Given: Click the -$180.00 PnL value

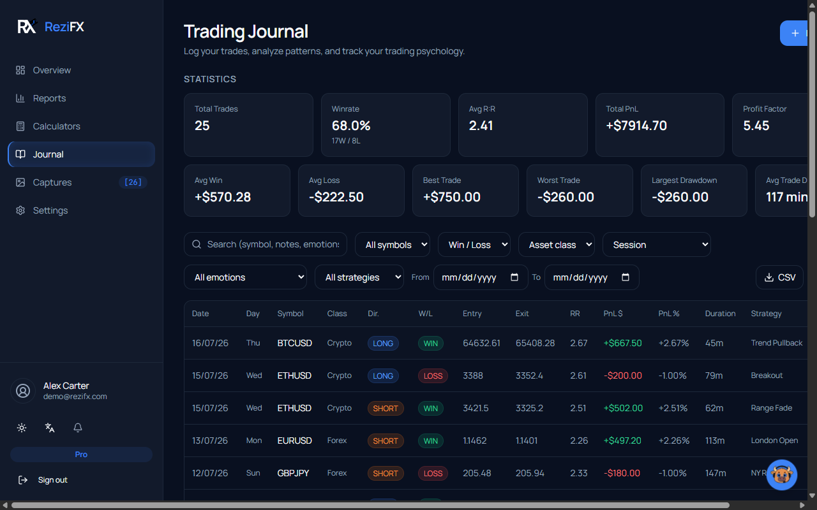Looking at the screenshot, I should pyautogui.click(x=622, y=473).
